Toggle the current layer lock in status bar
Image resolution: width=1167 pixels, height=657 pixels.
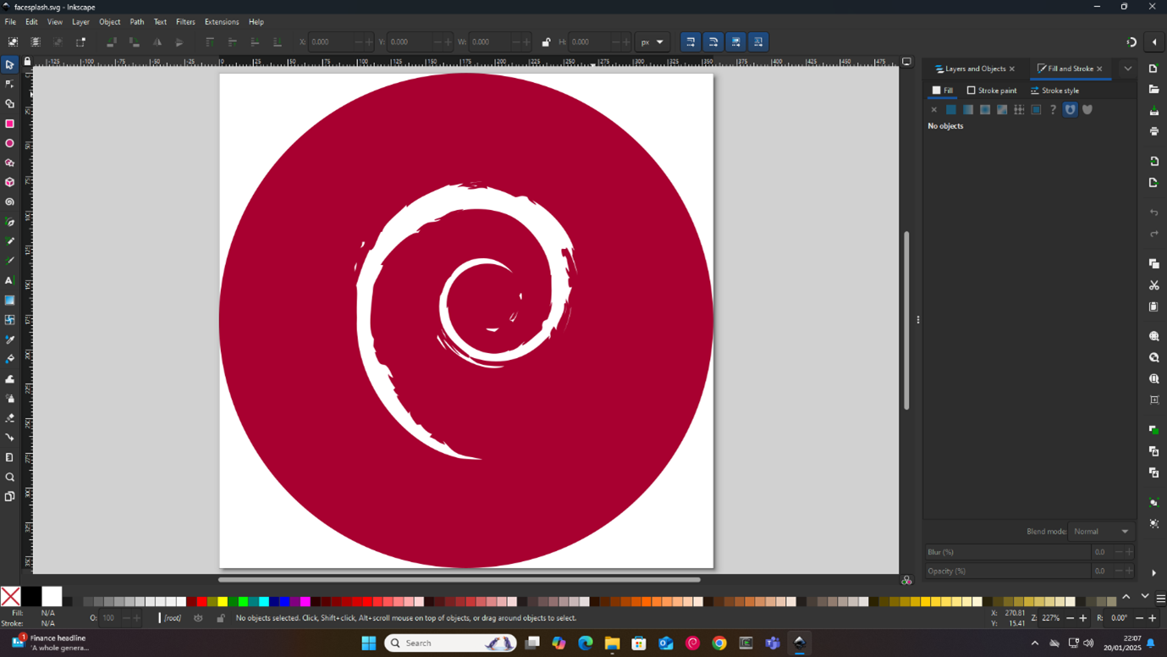pyautogui.click(x=220, y=618)
